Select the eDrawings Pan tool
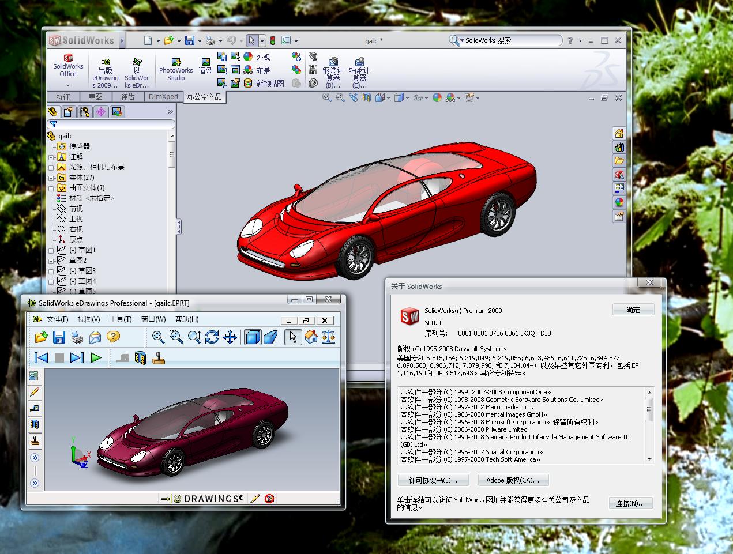The width and height of the screenshot is (733, 554). coord(230,337)
